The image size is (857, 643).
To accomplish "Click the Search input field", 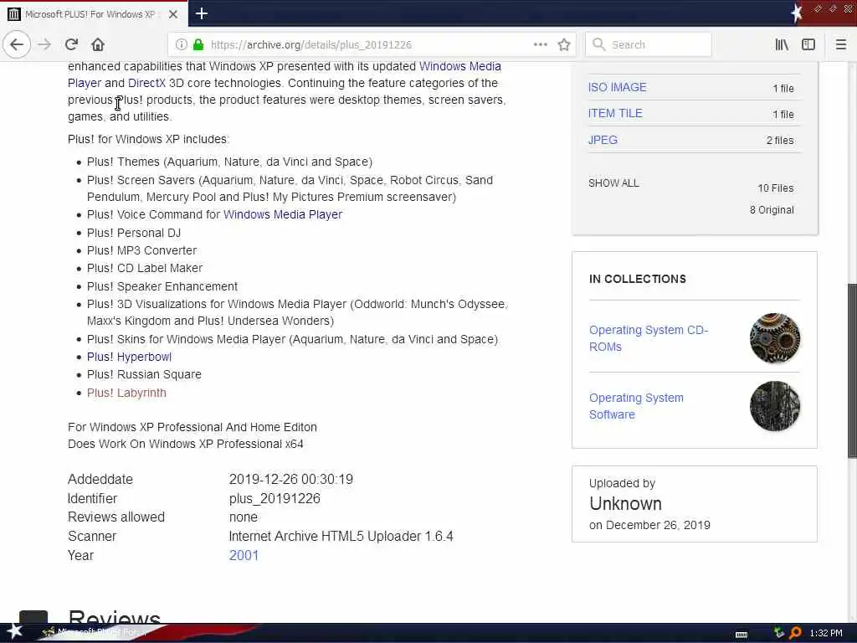I will [649, 44].
